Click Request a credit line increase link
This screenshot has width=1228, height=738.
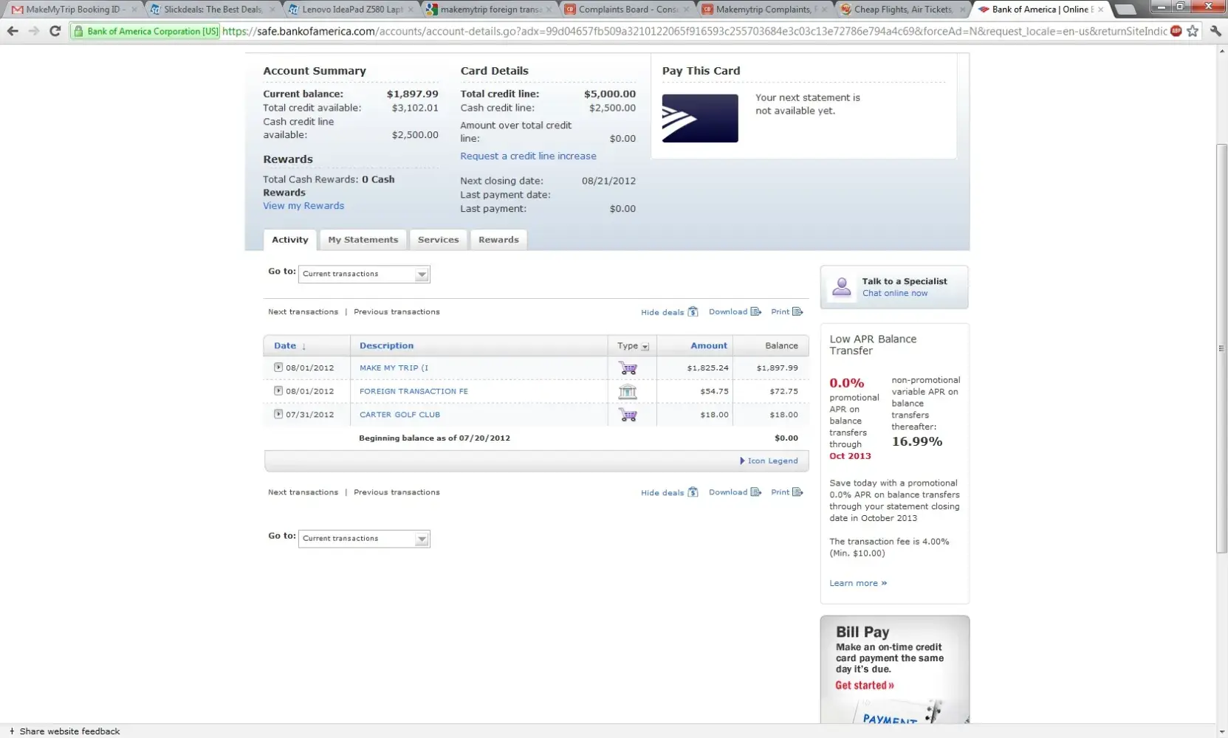528,156
